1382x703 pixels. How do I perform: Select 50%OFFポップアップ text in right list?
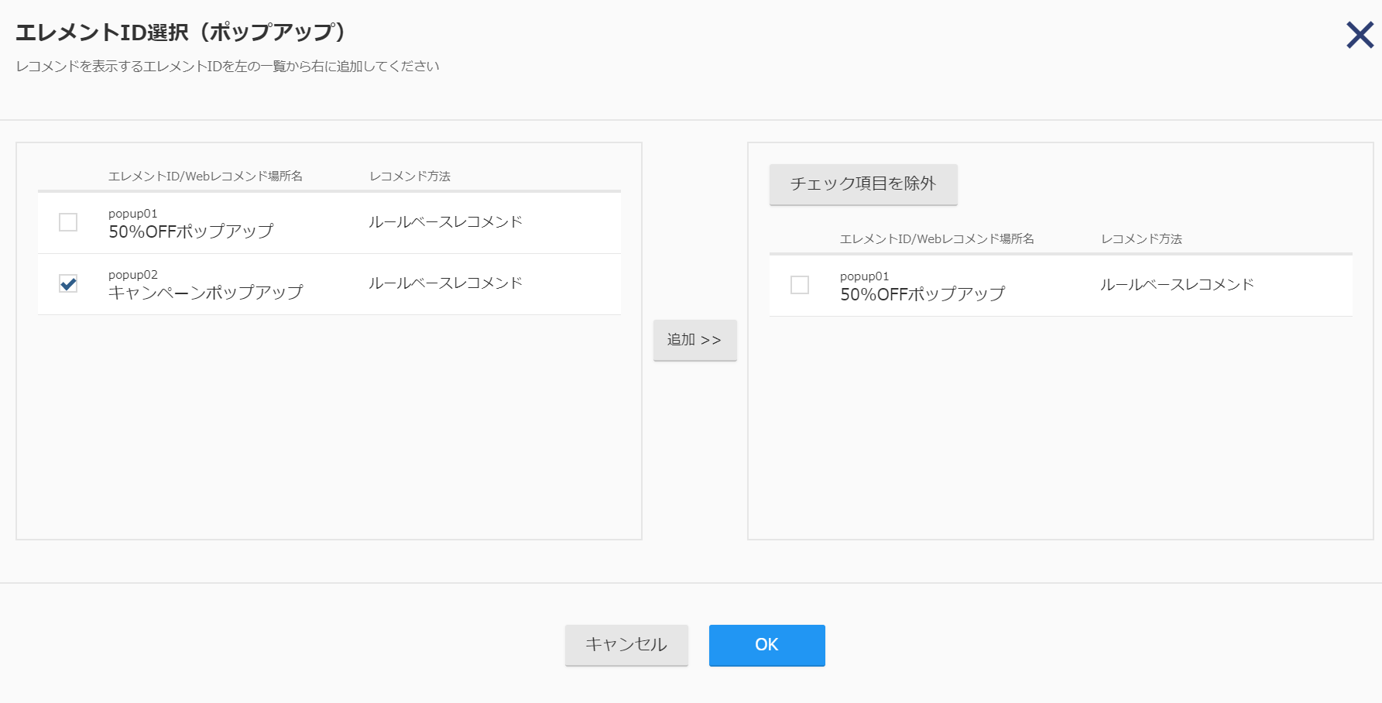click(x=923, y=294)
